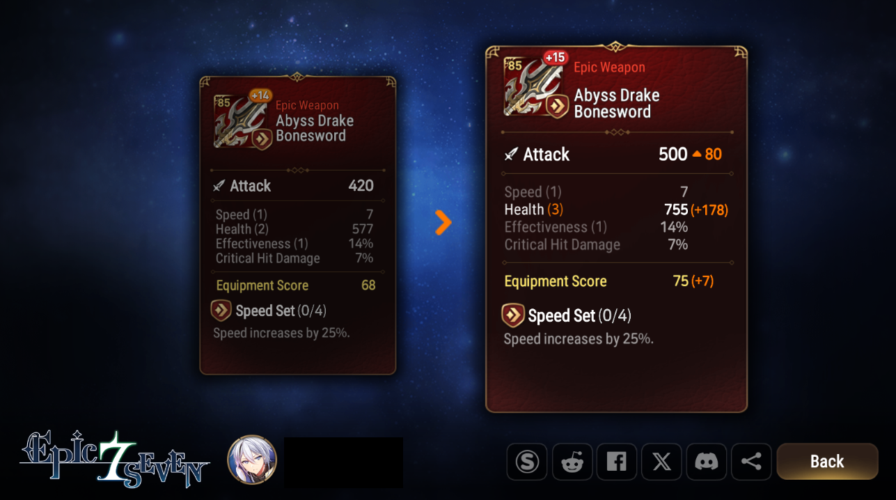Screen dimensions: 896x500
Task: Click the Epic Seven logo
Action: [115, 459]
